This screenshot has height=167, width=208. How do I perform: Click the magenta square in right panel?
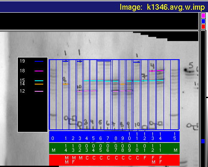[203, 16]
